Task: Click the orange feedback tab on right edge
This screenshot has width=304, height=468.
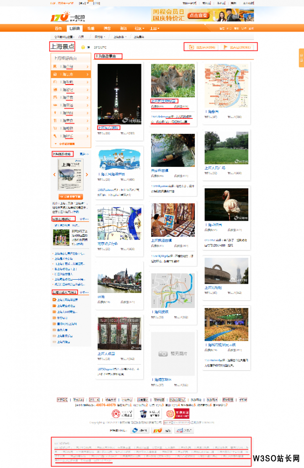Action: 301,58
